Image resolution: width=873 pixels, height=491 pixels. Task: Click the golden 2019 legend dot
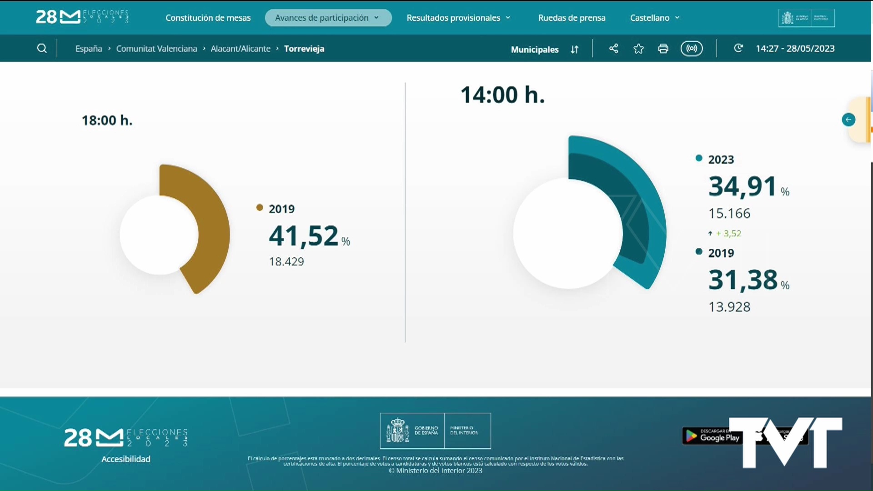(260, 207)
